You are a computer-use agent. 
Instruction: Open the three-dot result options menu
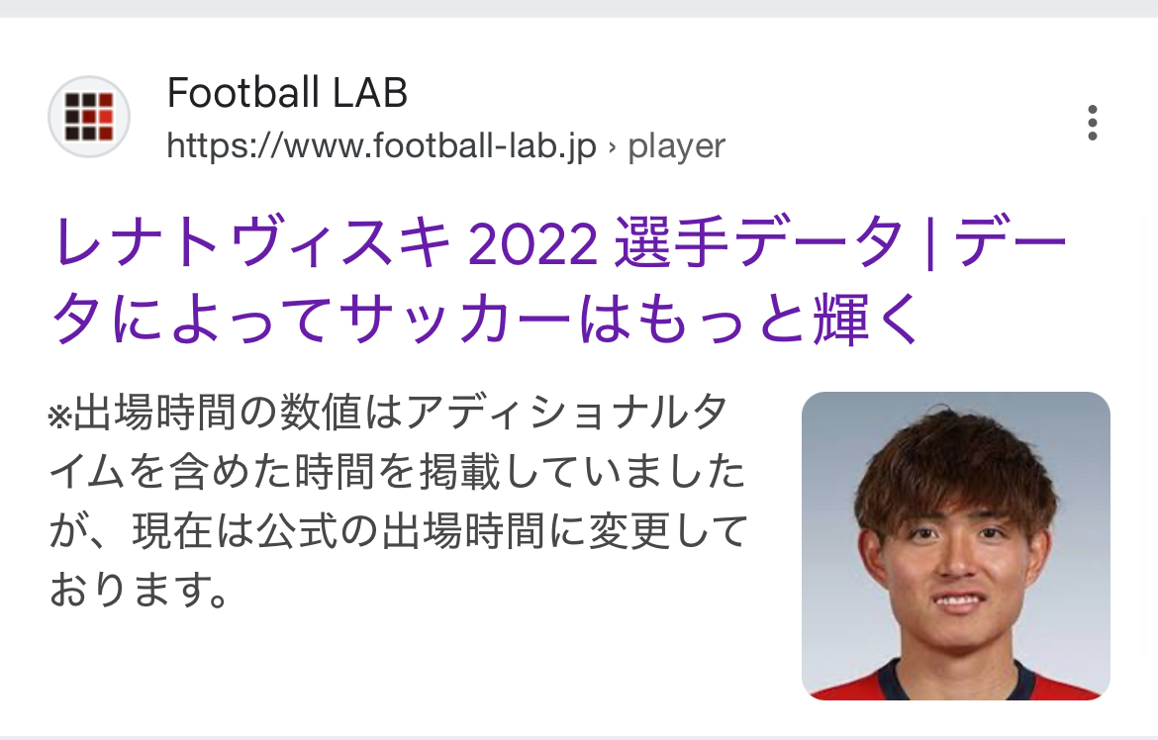pyautogui.click(x=1093, y=123)
